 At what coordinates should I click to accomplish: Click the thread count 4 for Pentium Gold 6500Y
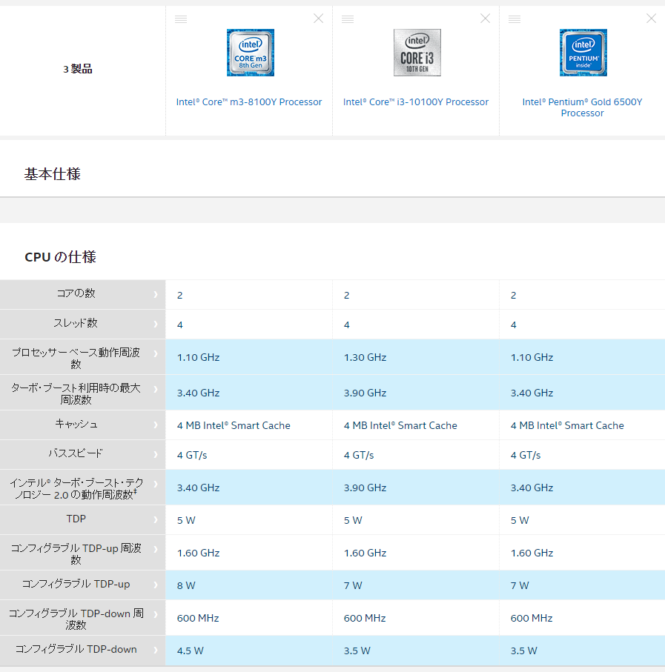514,325
